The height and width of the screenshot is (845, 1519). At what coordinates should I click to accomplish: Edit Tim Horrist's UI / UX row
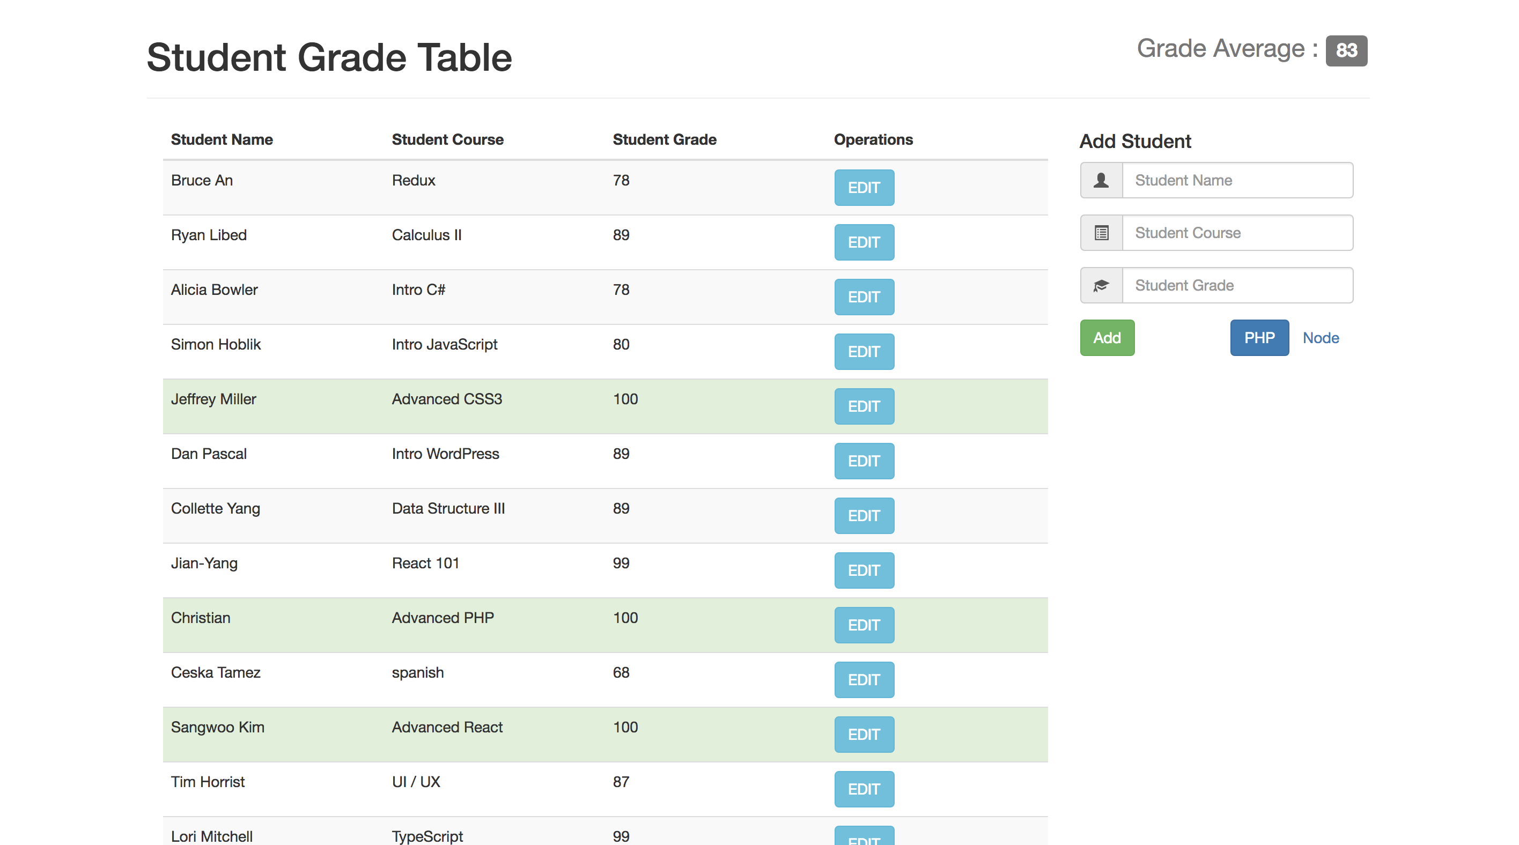tap(864, 789)
